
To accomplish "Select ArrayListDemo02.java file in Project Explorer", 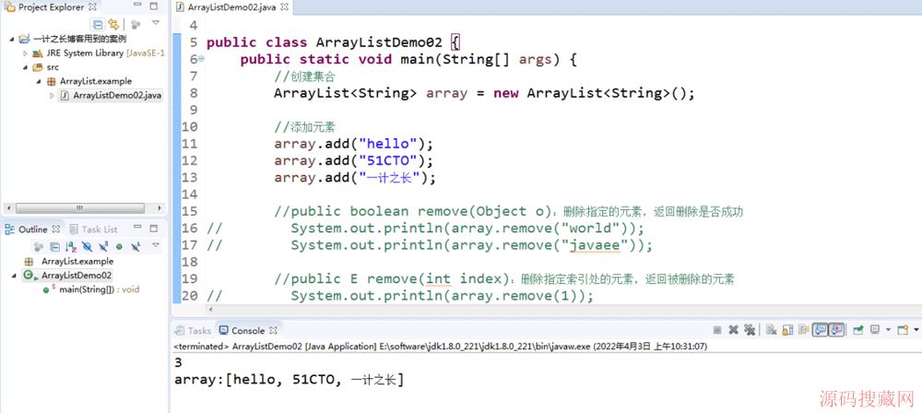I will 111,95.
